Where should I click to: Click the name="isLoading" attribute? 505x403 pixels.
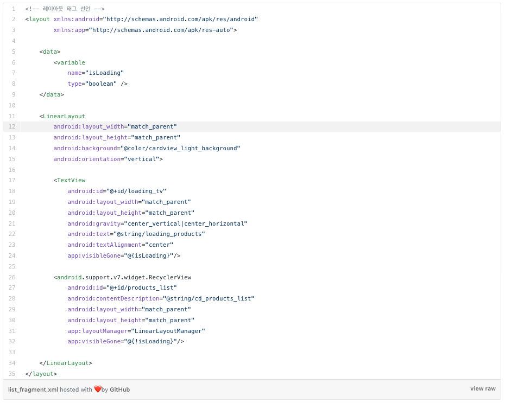96,73
